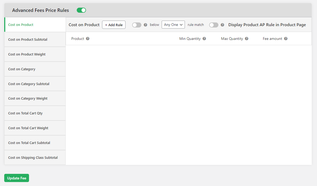Disable the Advanced Fees Price Rules switch
The image size is (317, 186).
click(x=81, y=10)
